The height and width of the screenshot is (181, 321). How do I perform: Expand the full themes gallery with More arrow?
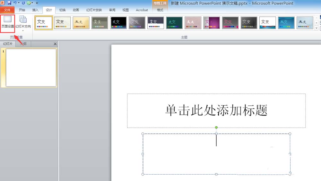(317, 28)
